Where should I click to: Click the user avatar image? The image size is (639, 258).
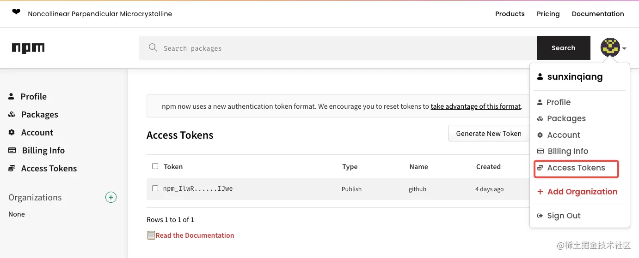pos(610,47)
